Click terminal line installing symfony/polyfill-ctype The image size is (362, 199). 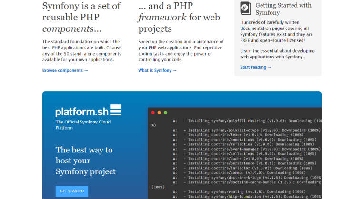pyautogui.click(x=247, y=130)
